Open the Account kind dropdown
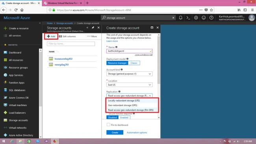Screen dimensions: 256x144 (x=129, y=74)
